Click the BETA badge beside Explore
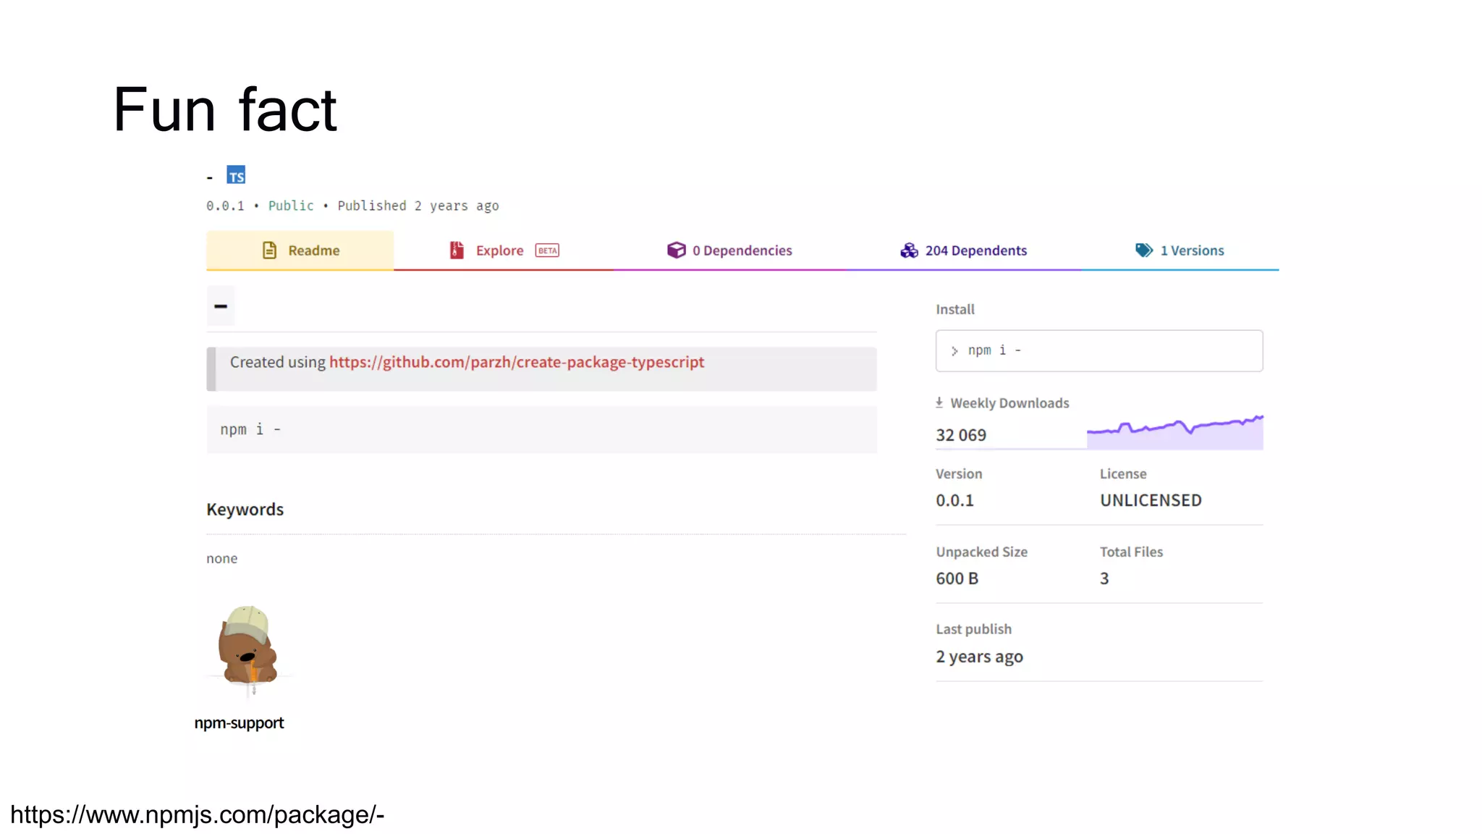This screenshot has height=834, width=1482. click(x=547, y=250)
